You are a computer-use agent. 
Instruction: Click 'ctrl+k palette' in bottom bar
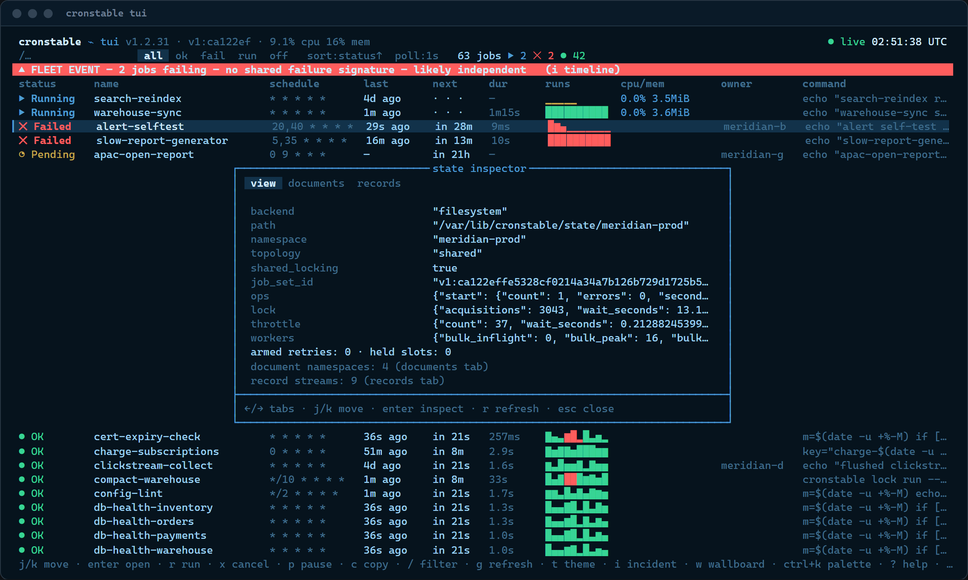[827, 564]
